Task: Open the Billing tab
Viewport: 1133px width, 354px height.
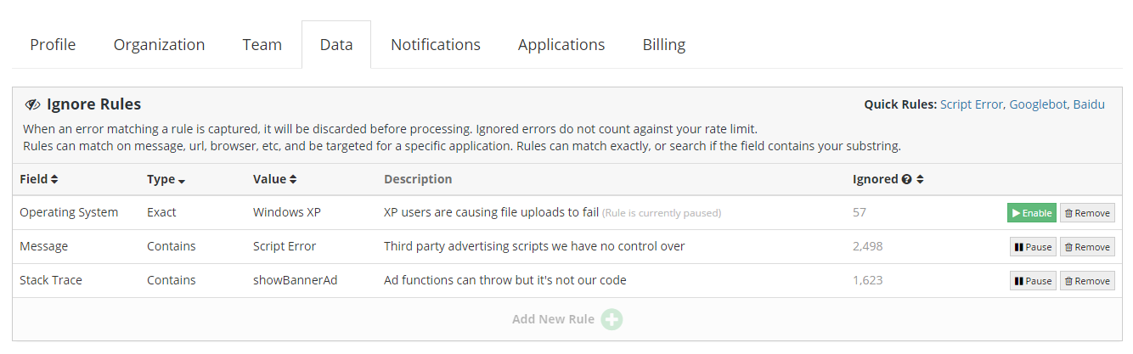Action: [x=664, y=44]
